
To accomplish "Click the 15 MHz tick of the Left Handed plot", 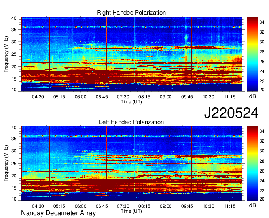I will pos(14,188).
